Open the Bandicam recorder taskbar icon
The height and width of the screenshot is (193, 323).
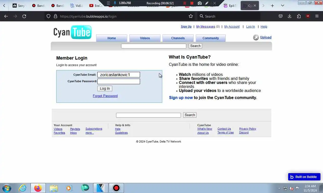click(x=116, y=188)
